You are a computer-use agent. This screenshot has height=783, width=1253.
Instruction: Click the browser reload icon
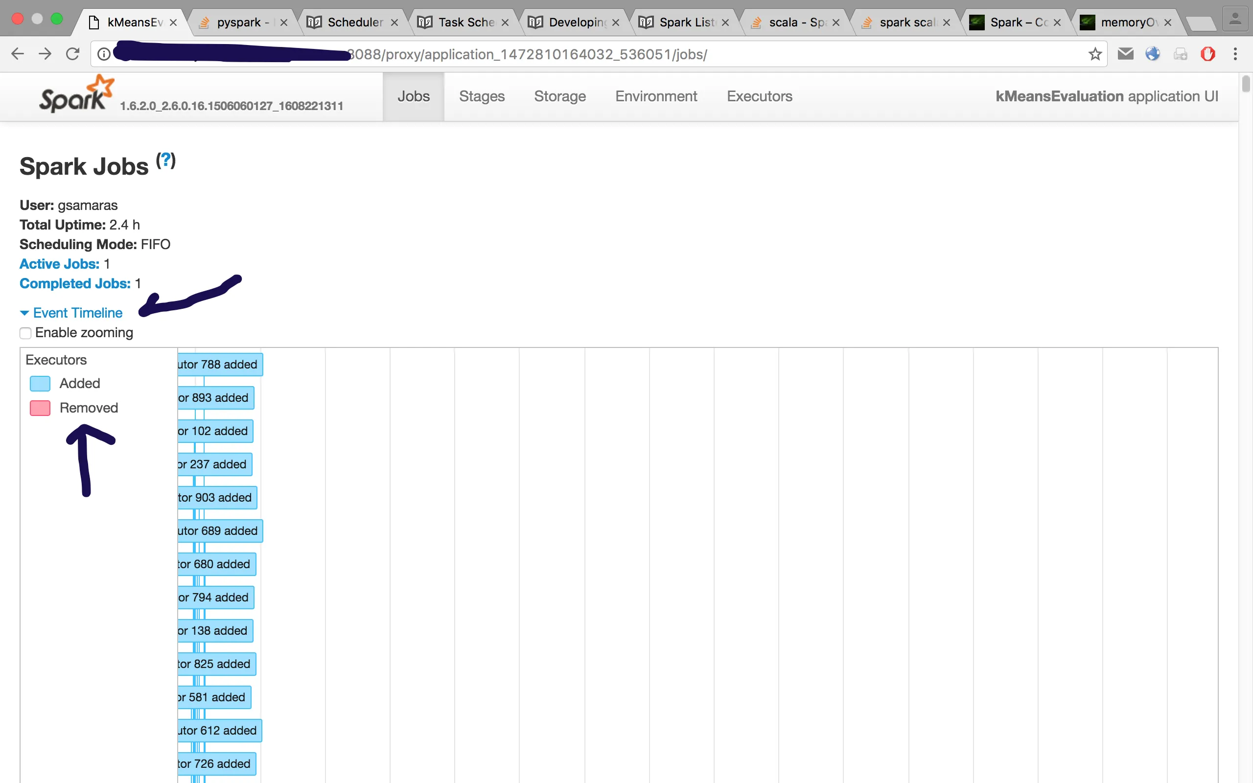[x=72, y=54]
